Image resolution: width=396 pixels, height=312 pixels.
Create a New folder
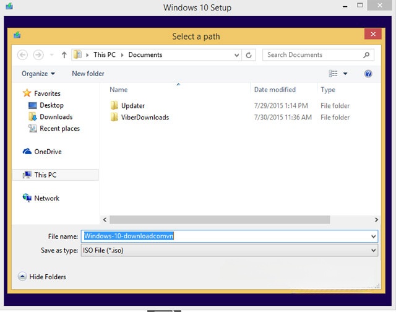[x=88, y=74]
